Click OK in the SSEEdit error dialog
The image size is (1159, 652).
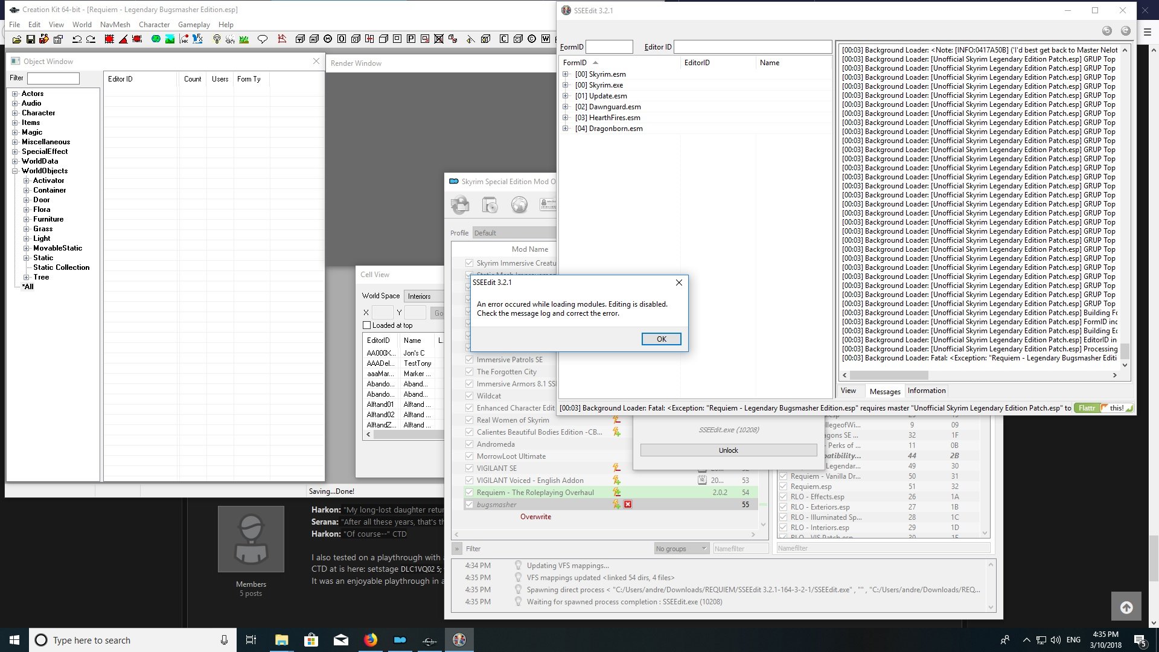pyautogui.click(x=661, y=339)
